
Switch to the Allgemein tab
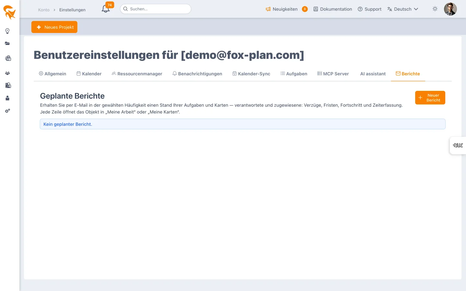(x=52, y=74)
